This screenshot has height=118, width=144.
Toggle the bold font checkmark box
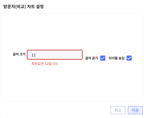pos(103,58)
